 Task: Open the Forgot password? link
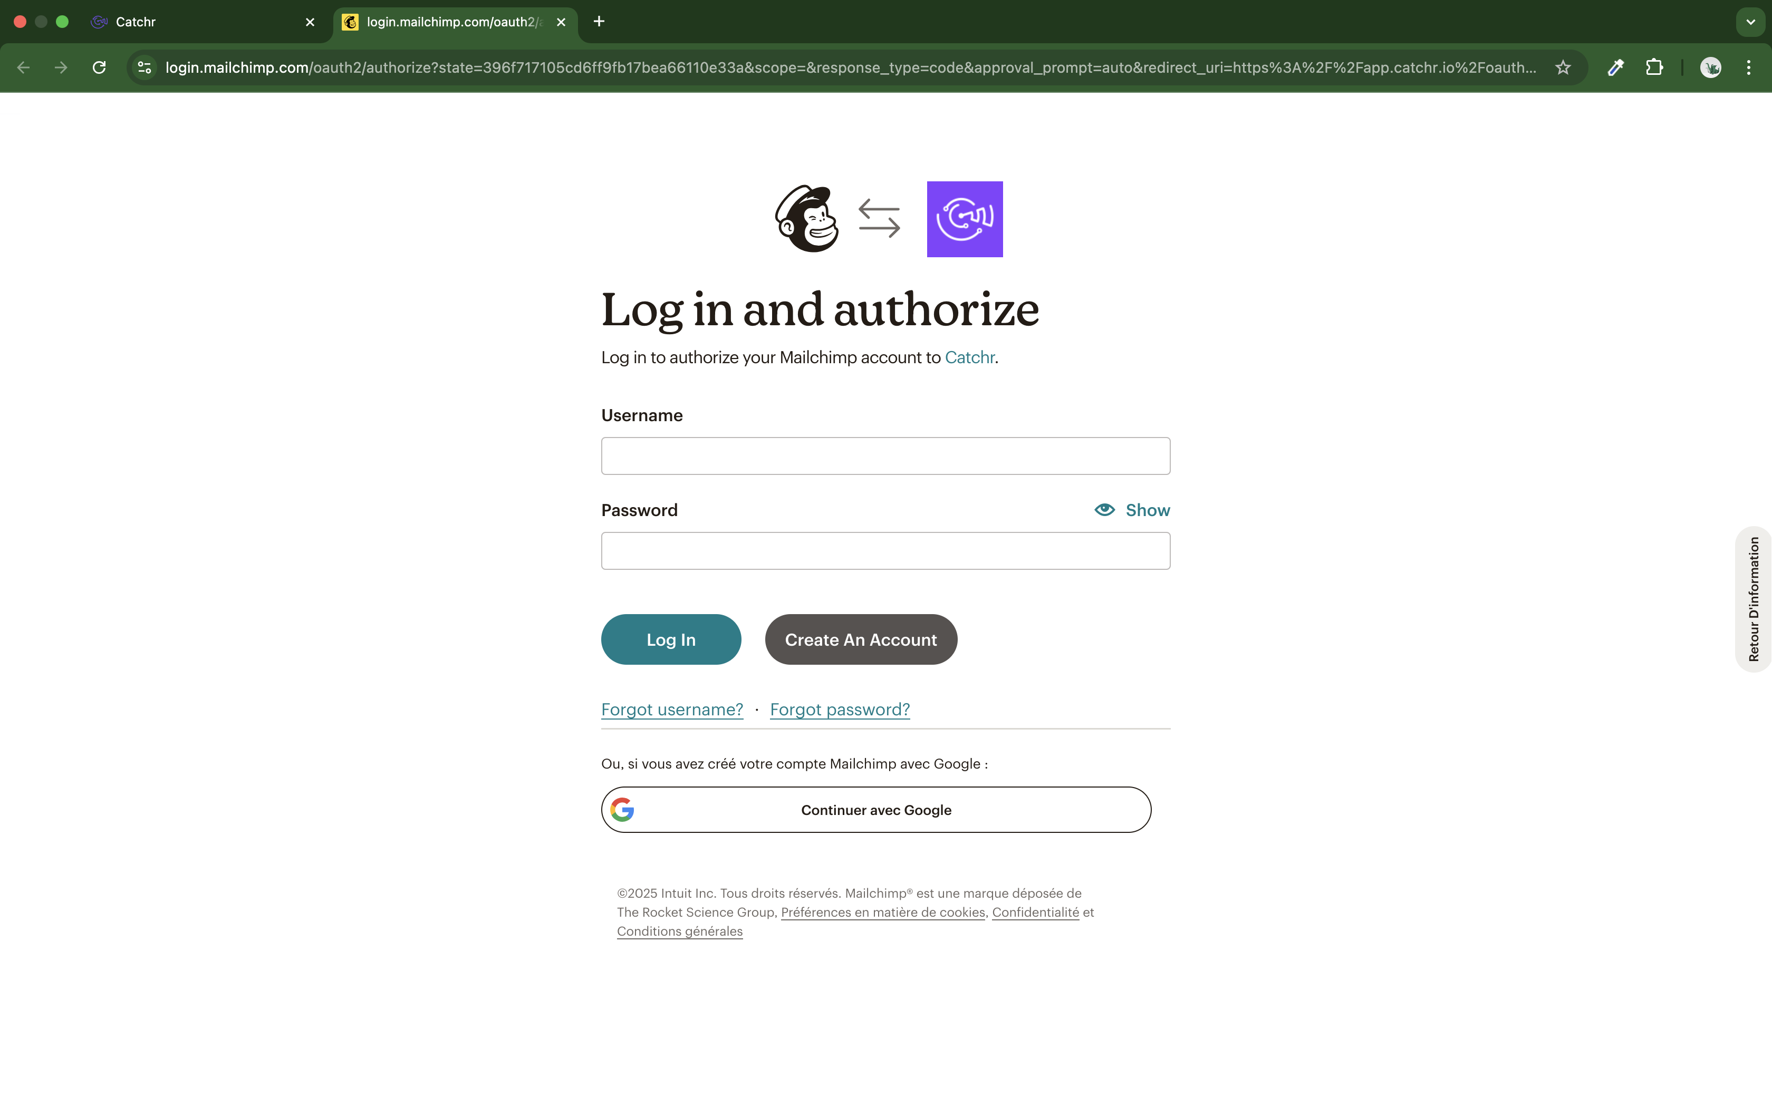(x=840, y=710)
